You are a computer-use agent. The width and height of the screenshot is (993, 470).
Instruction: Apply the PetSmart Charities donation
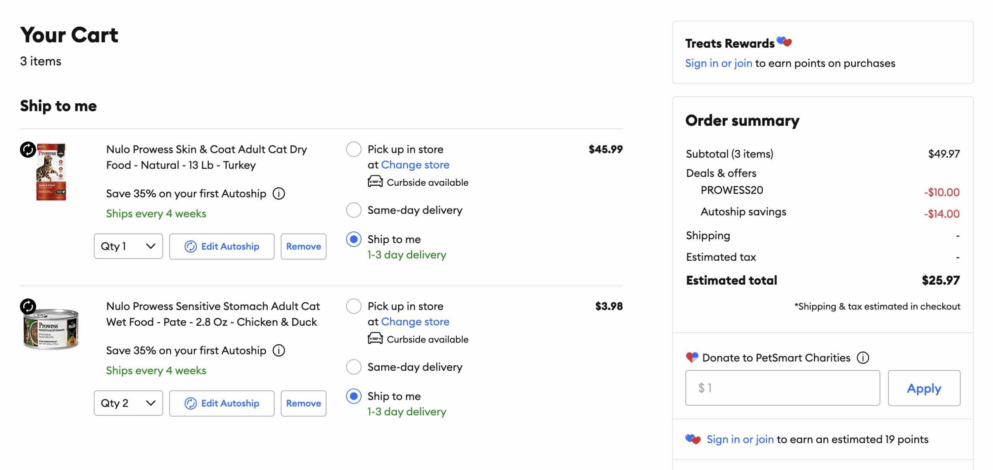(x=924, y=388)
